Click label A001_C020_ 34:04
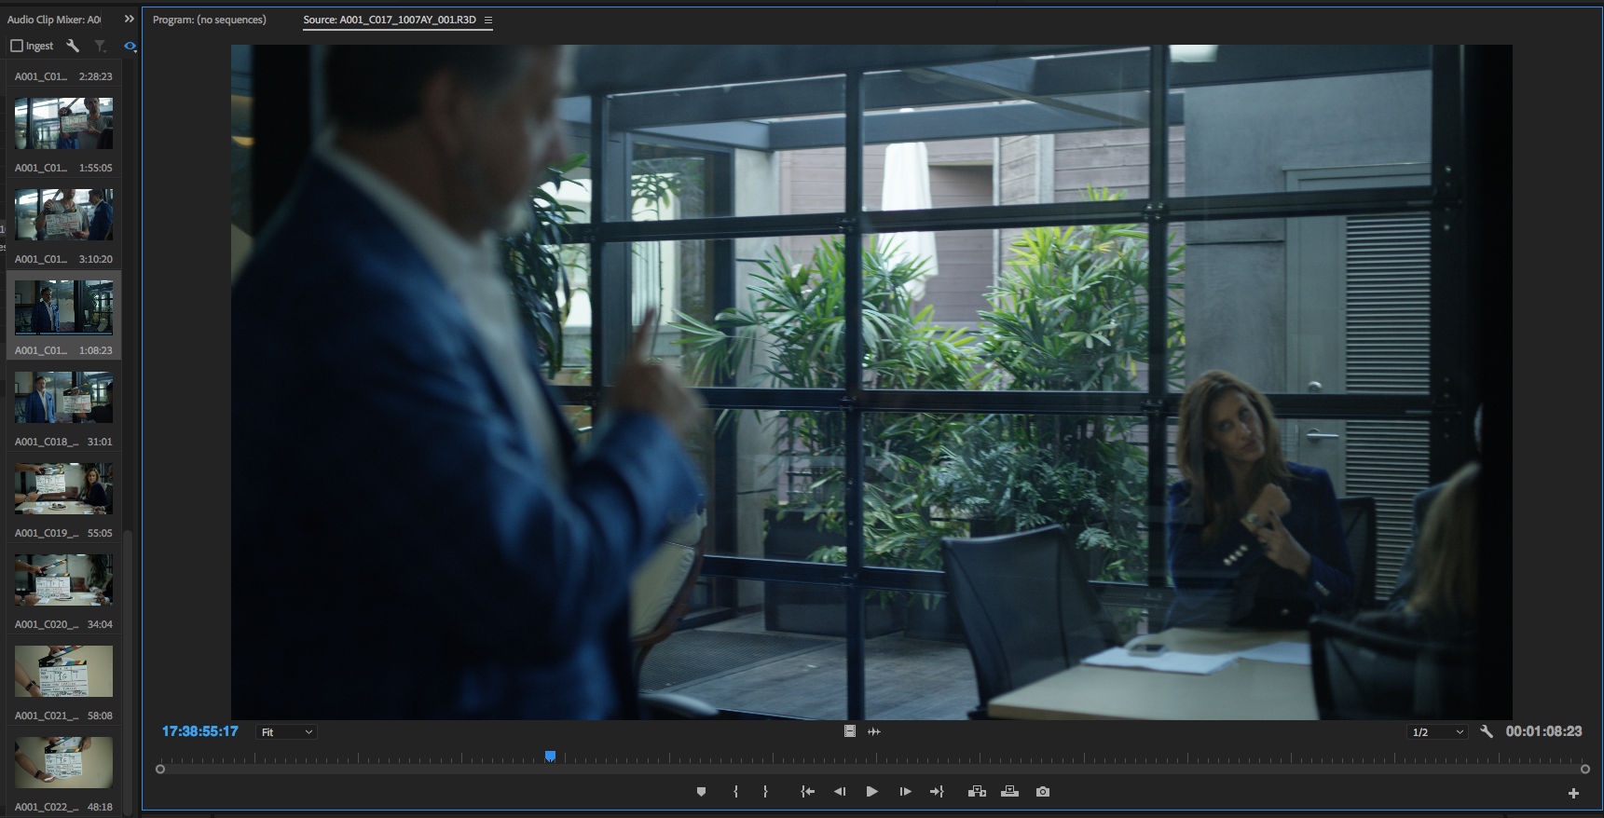The image size is (1604, 818). 63,624
